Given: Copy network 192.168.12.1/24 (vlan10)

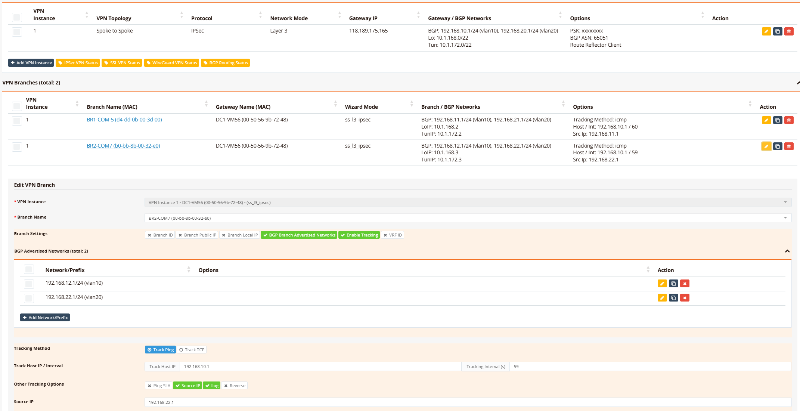Looking at the screenshot, I should [673, 284].
